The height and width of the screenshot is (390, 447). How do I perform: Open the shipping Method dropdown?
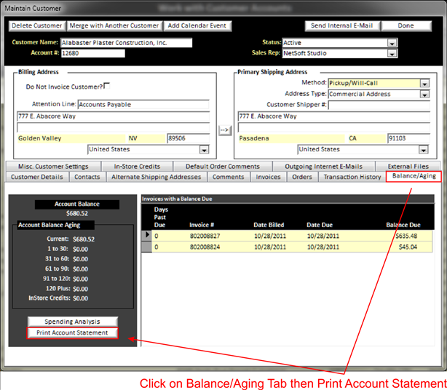[x=424, y=83]
